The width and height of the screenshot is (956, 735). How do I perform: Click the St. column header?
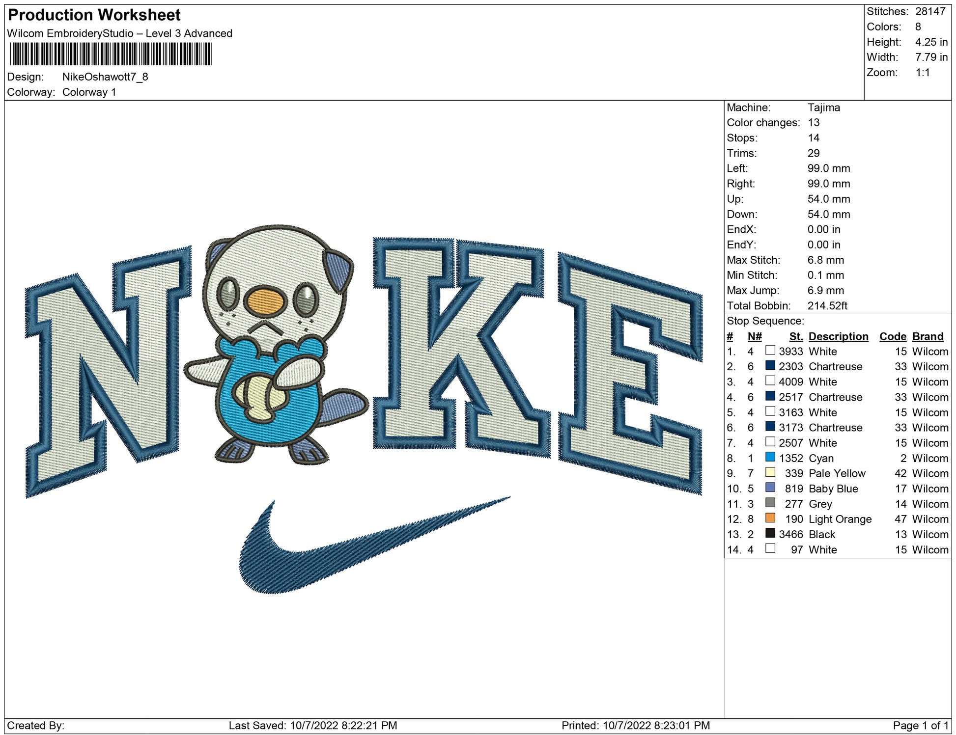click(796, 336)
